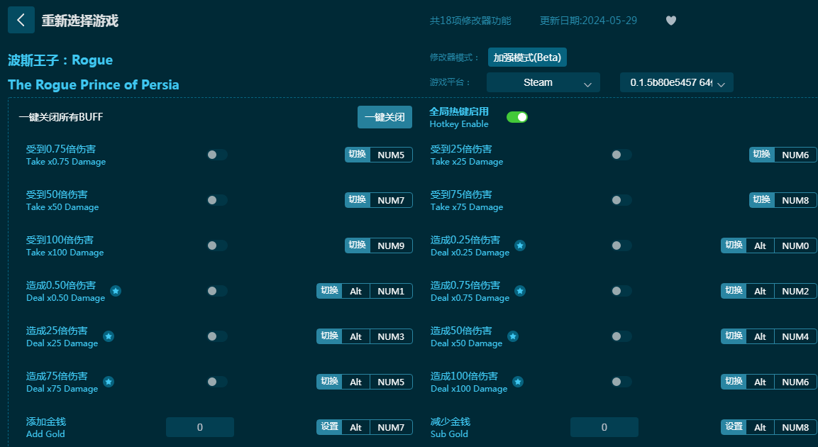This screenshot has height=447, width=818.
Task: Enable the Take x75 Damage switch
Action: click(x=621, y=200)
